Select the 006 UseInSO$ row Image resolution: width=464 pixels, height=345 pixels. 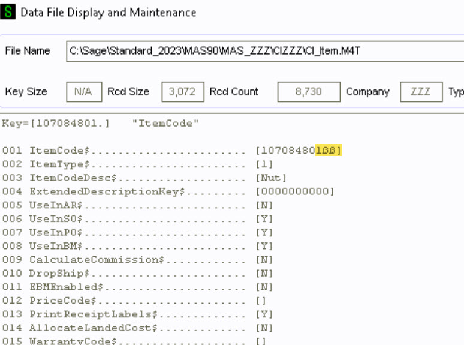coord(137,218)
